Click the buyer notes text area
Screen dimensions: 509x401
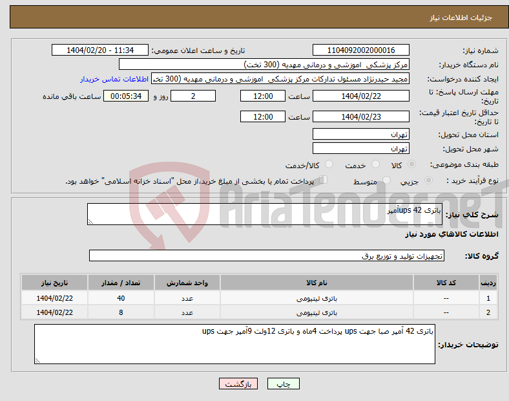(x=234, y=344)
